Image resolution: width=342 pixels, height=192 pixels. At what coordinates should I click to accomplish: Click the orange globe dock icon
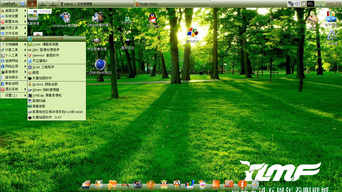pyautogui.click(x=151, y=185)
